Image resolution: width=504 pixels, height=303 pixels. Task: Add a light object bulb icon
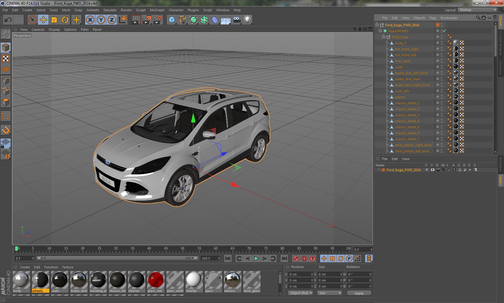click(247, 20)
